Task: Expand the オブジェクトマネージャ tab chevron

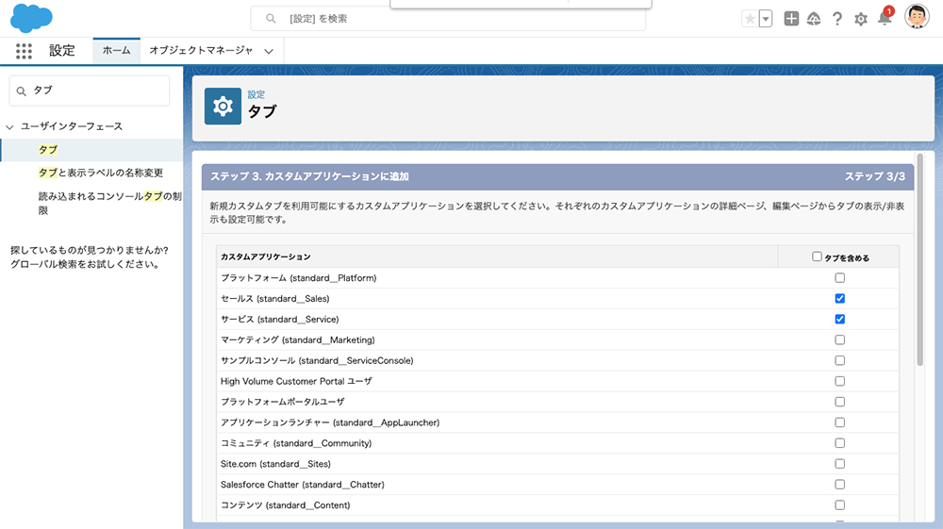Action: [x=269, y=51]
